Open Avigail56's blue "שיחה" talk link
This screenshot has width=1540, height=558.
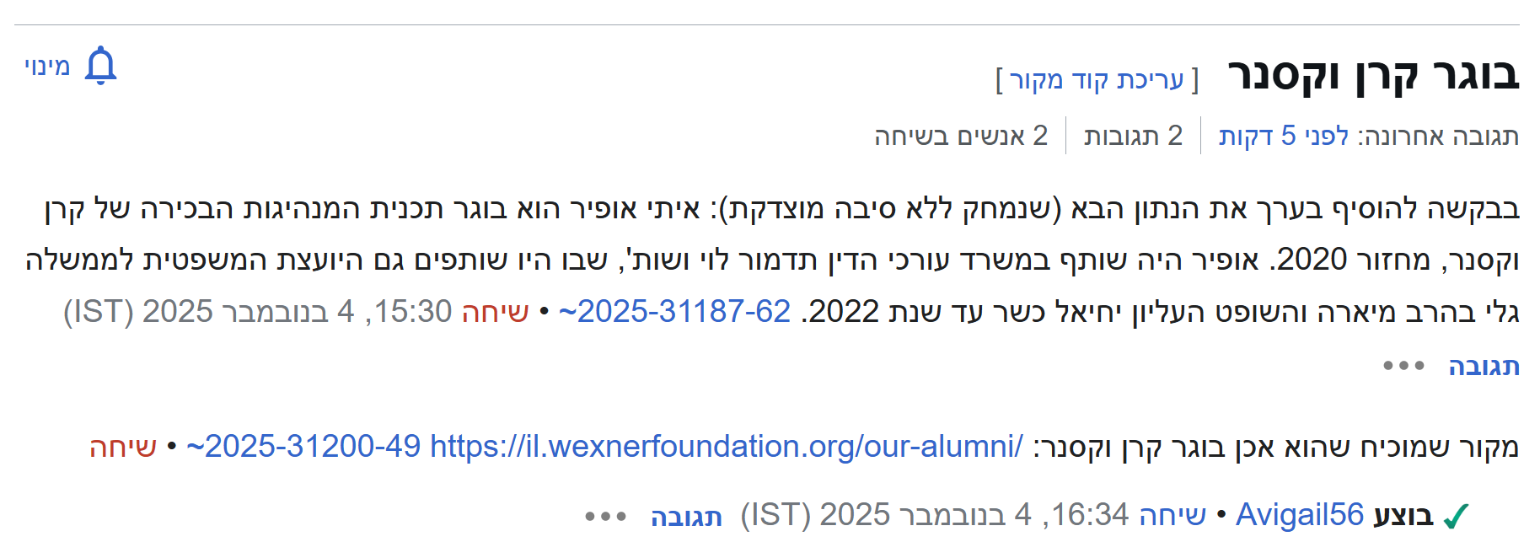tap(1172, 515)
